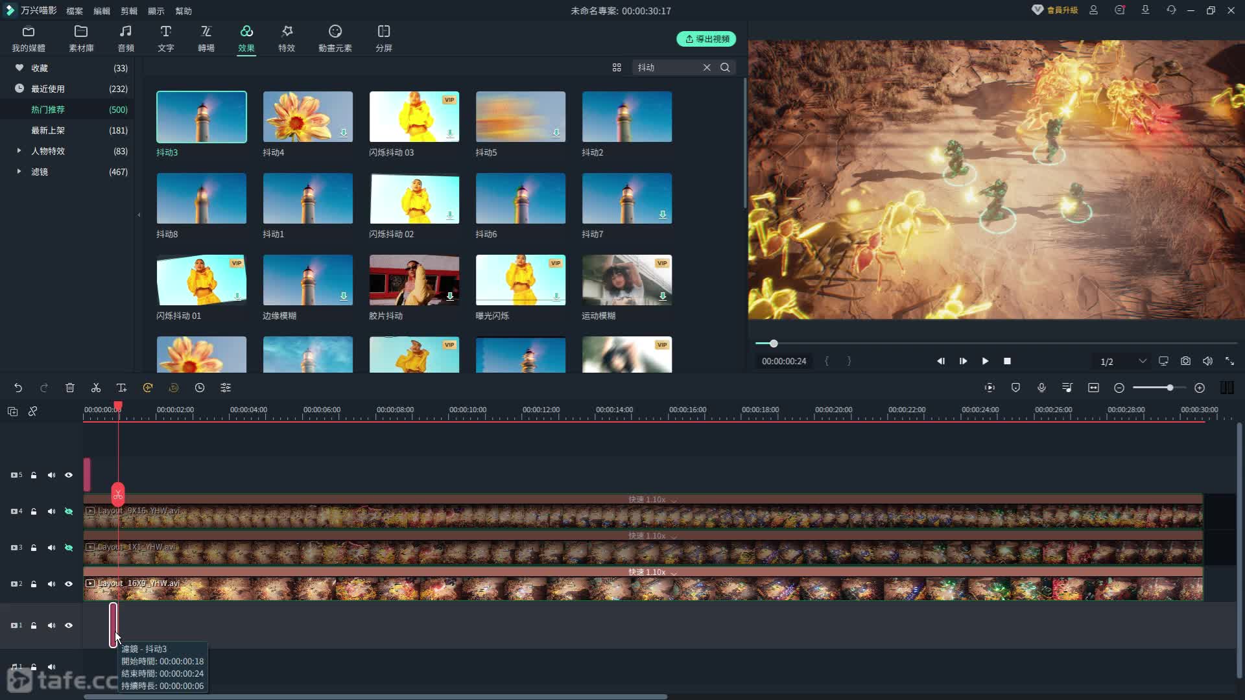Open the 編輯 menu
The image size is (1245, 700).
102,11
